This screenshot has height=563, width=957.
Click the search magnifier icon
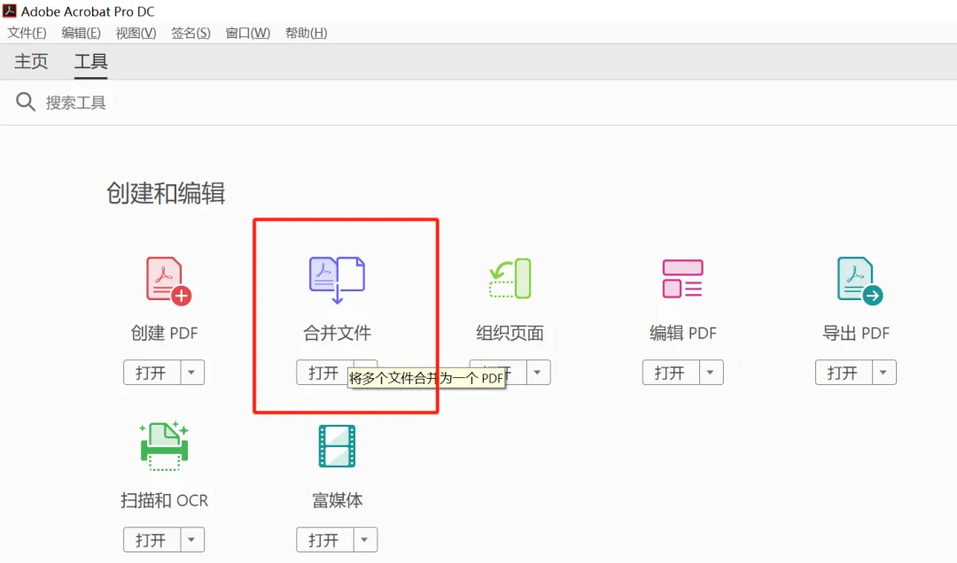(25, 101)
